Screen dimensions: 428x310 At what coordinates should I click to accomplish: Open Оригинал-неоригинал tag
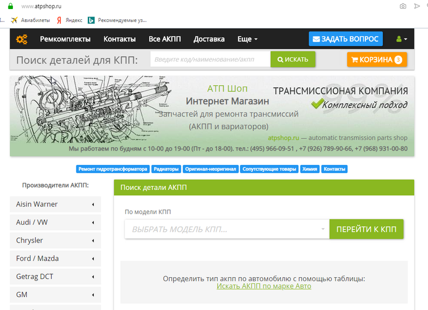pyautogui.click(x=210, y=169)
